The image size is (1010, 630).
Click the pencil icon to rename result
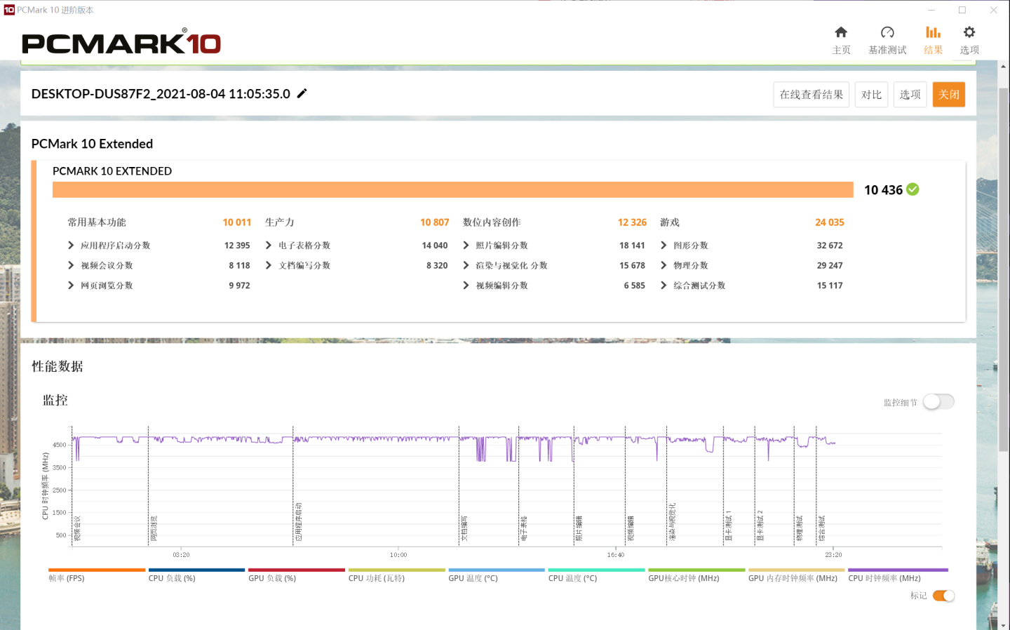click(x=302, y=93)
